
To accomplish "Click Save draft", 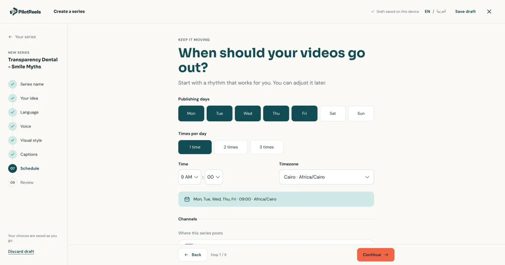I will 465,11.
